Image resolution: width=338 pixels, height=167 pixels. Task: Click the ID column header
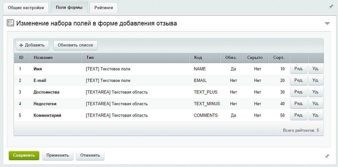click(x=21, y=58)
